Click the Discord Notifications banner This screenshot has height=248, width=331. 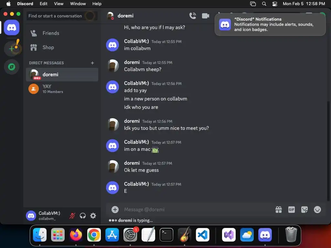(x=270, y=25)
